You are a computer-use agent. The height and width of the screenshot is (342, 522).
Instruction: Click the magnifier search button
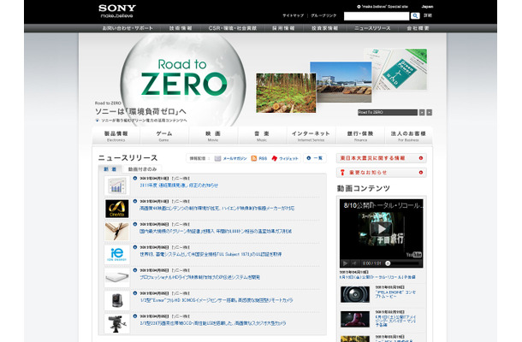pos(415,15)
